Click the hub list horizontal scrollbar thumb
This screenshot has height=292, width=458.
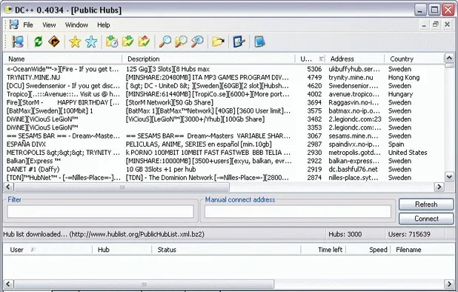(x=122, y=187)
